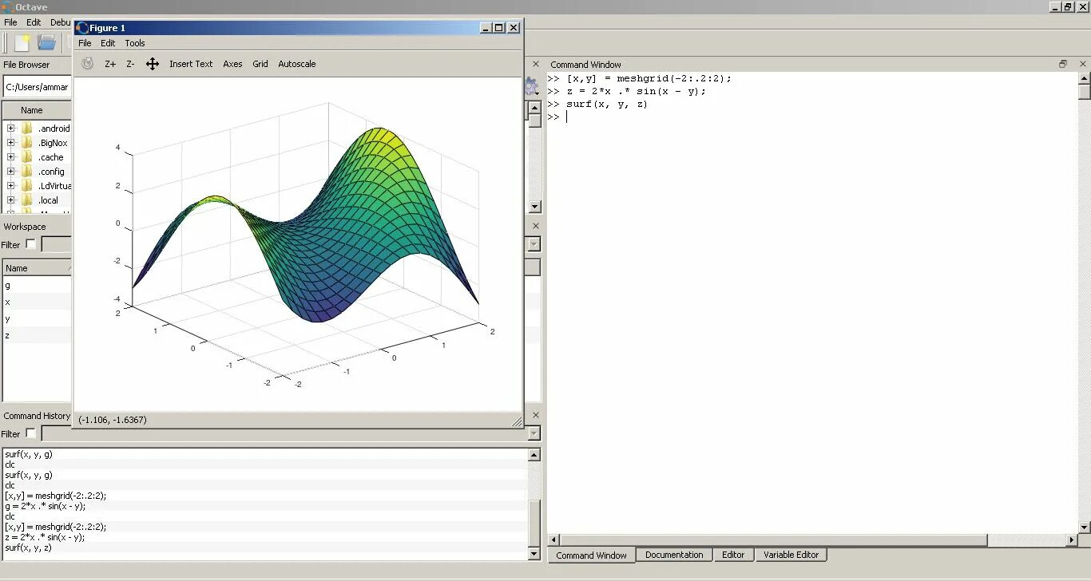Toggle Grid in the figure toolbar
1091x581 pixels.
pos(260,64)
